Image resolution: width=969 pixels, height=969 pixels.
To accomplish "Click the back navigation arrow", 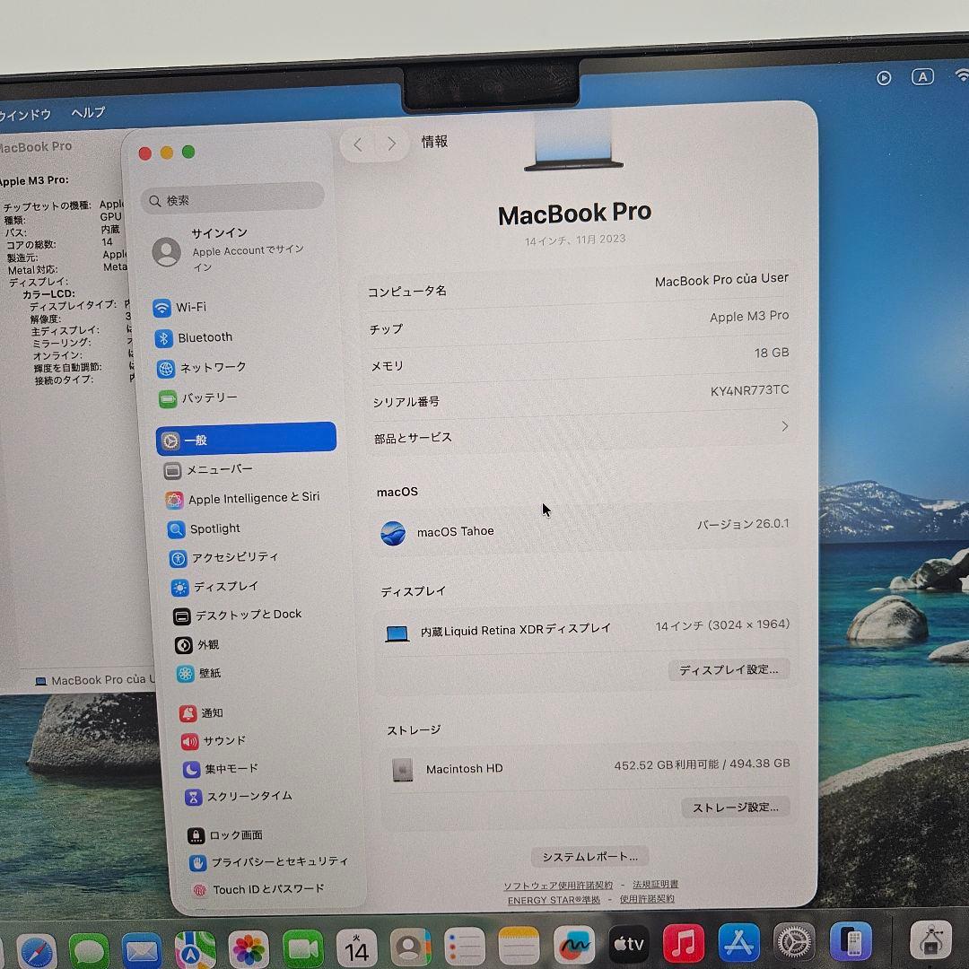I will [357, 144].
